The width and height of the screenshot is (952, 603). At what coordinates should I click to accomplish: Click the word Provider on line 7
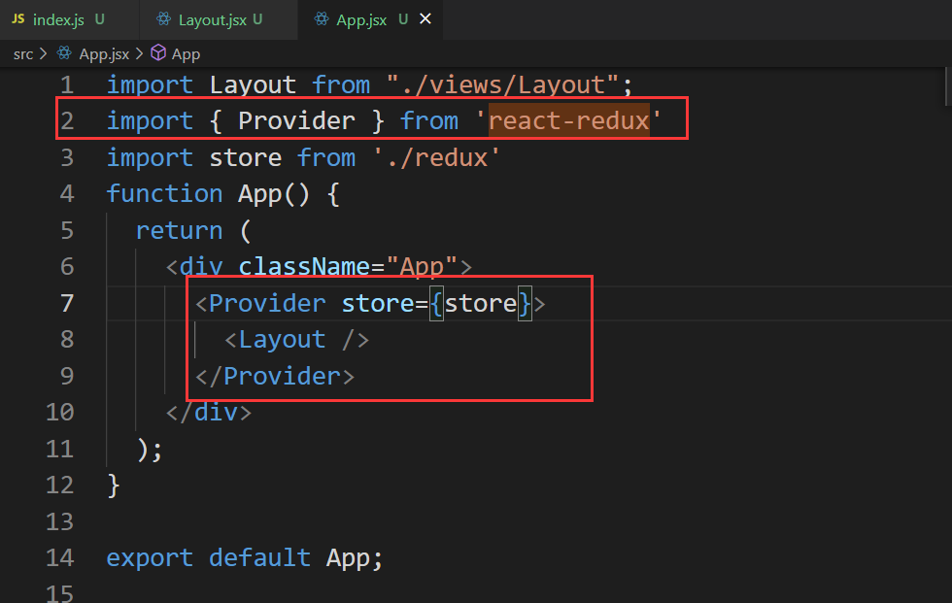coord(266,303)
